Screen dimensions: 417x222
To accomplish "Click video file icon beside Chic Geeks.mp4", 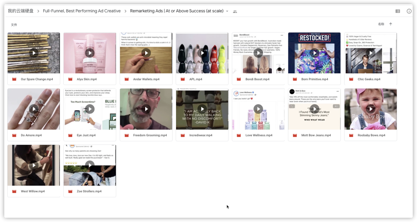I will [351, 79].
